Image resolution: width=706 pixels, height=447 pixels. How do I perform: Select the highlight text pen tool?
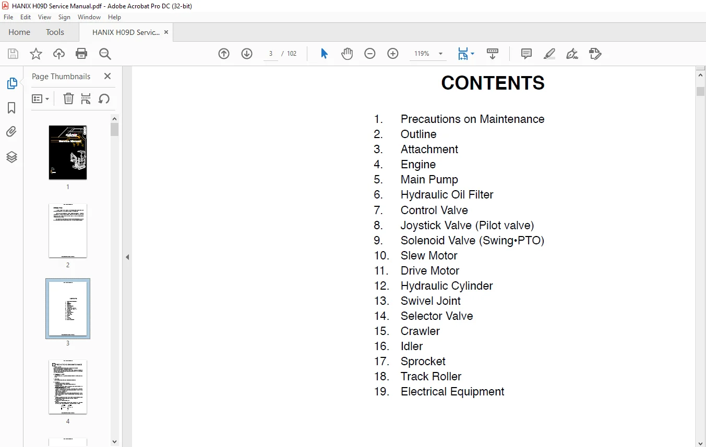pyautogui.click(x=549, y=54)
